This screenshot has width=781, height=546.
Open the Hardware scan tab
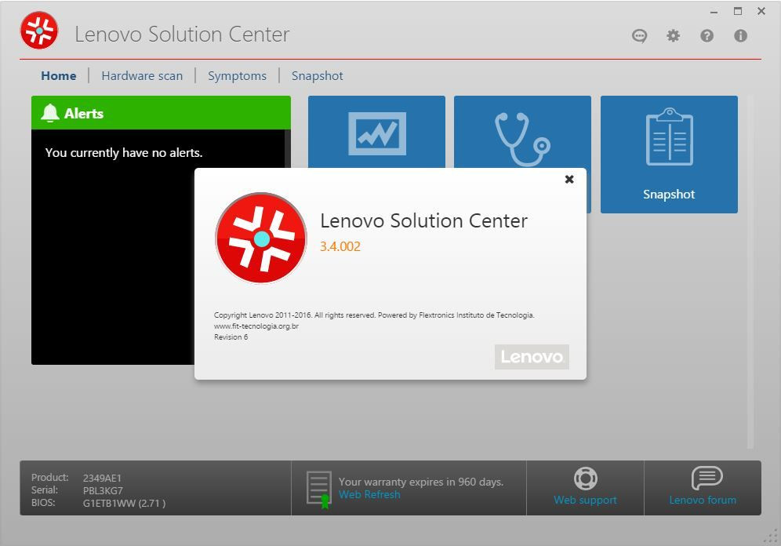click(142, 76)
